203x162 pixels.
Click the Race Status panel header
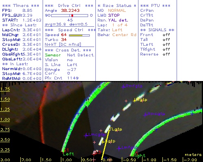[117, 6]
